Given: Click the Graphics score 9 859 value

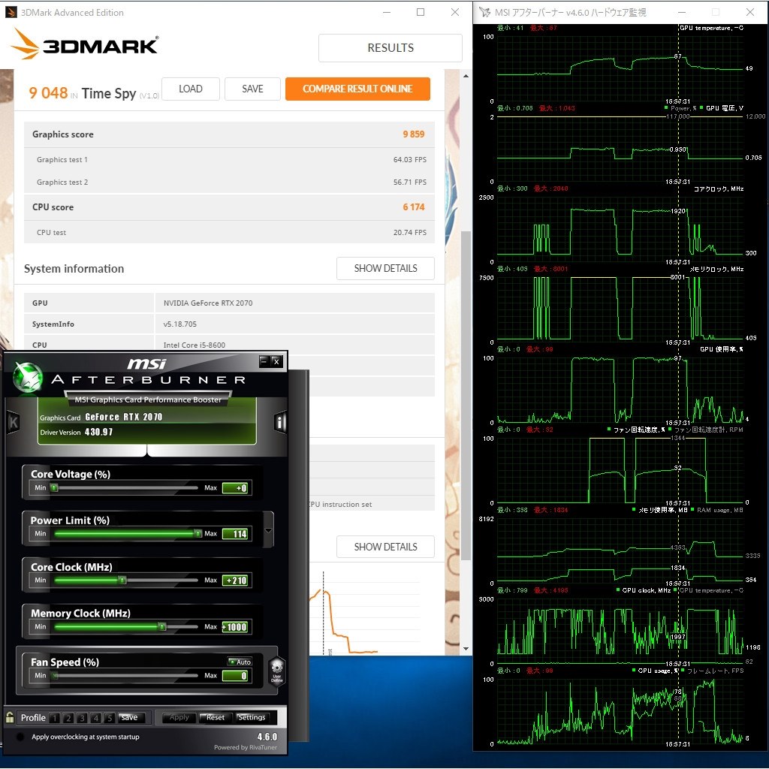Looking at the screenshot, I should tap(414, 134).
